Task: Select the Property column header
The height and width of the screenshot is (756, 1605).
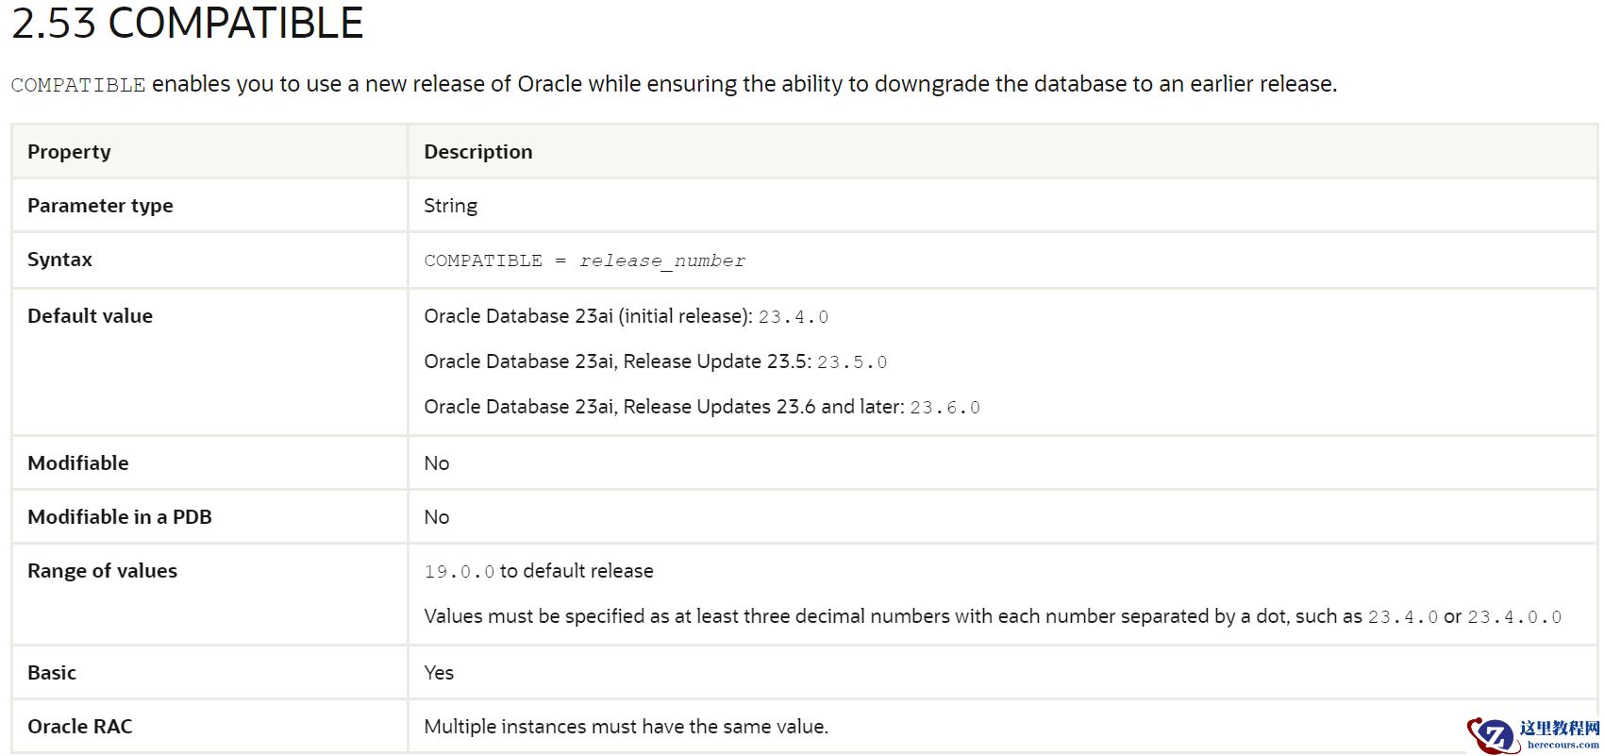Action: pos(69,152)
